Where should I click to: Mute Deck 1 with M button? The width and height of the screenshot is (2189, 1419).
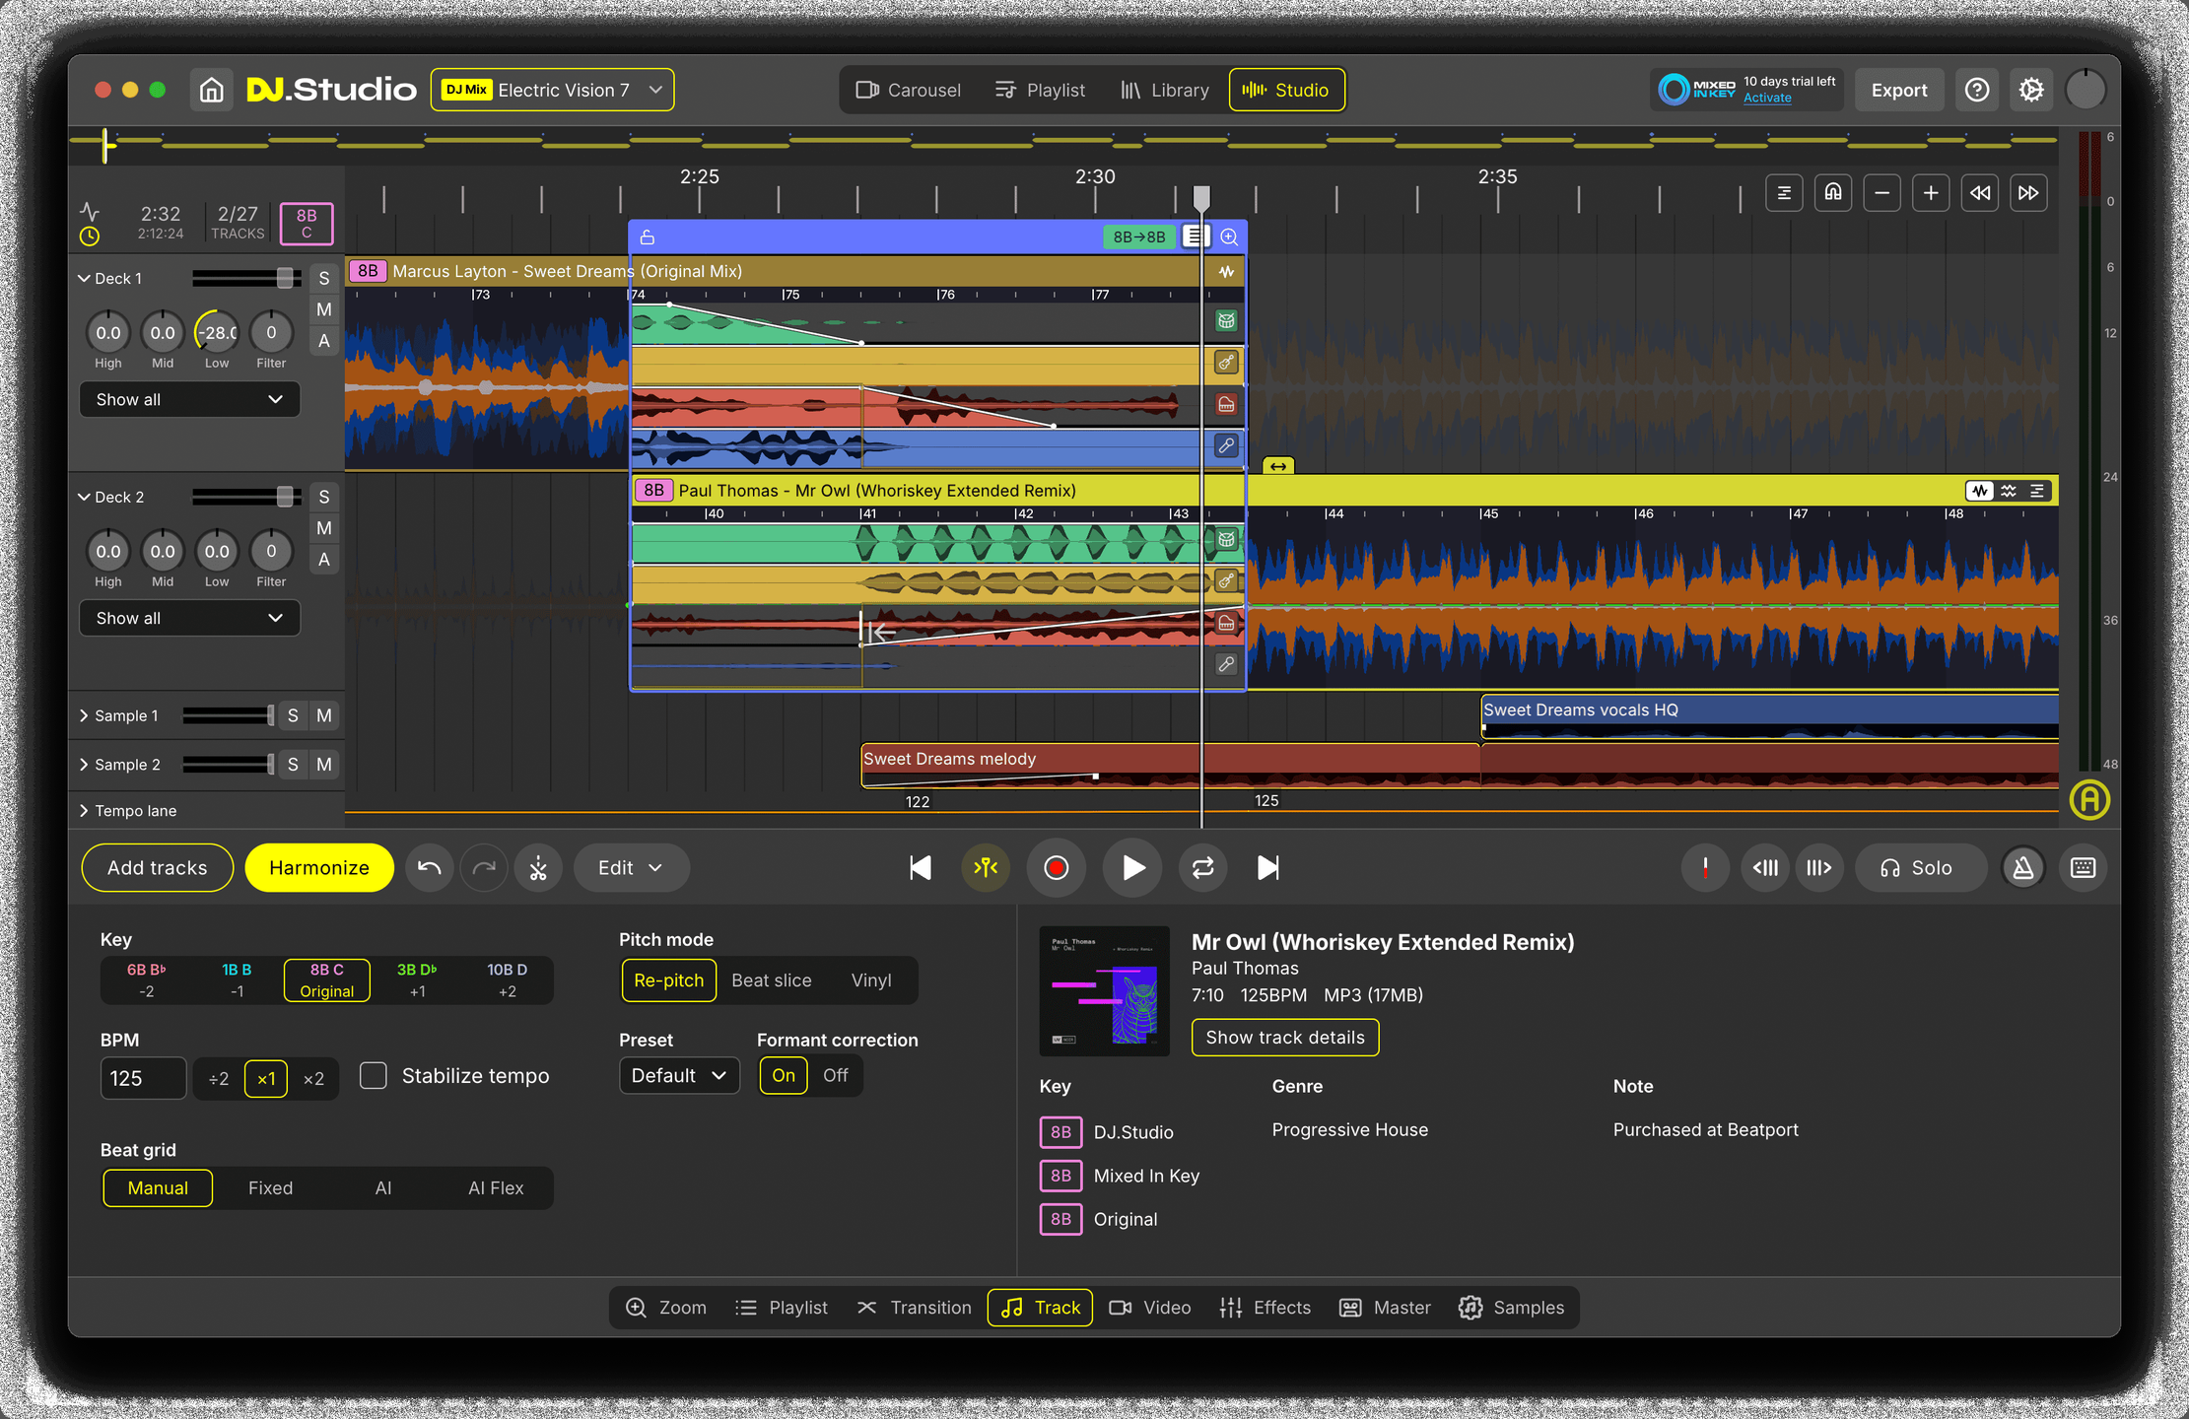click(323, 309)
